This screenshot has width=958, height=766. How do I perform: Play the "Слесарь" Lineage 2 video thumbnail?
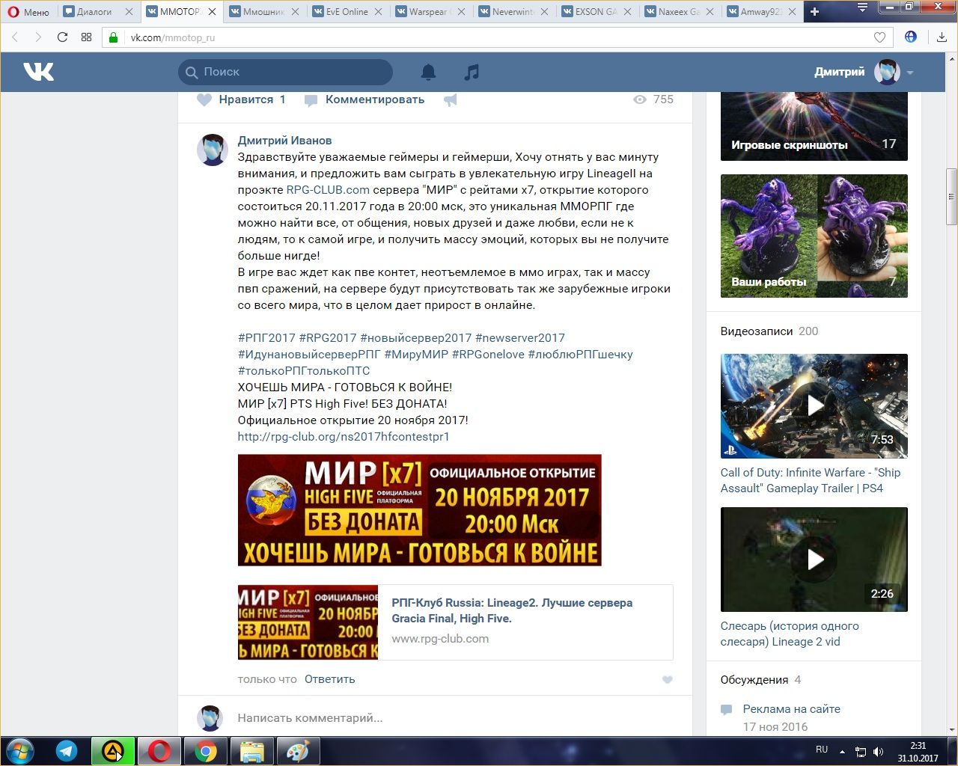[814, 560]
